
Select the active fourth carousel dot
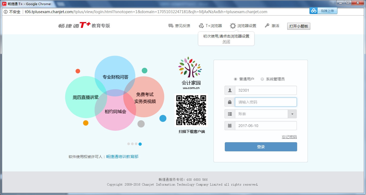coord(140,144)
